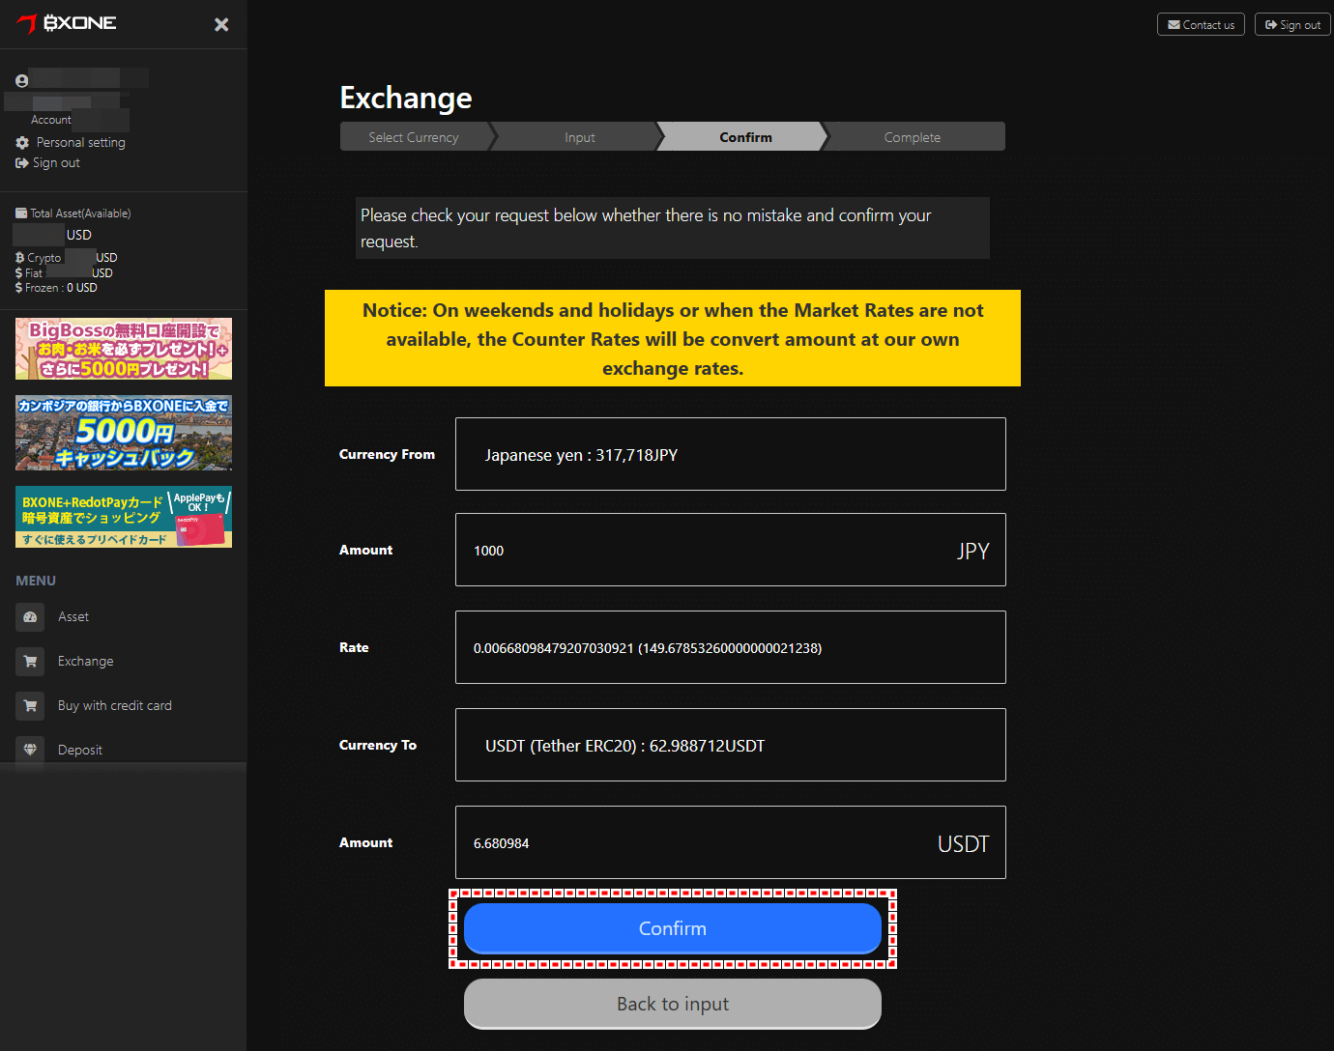This screenshot has height=1051, width=1334.
Task: Click the BXONE logo
Action: [67, 23]
